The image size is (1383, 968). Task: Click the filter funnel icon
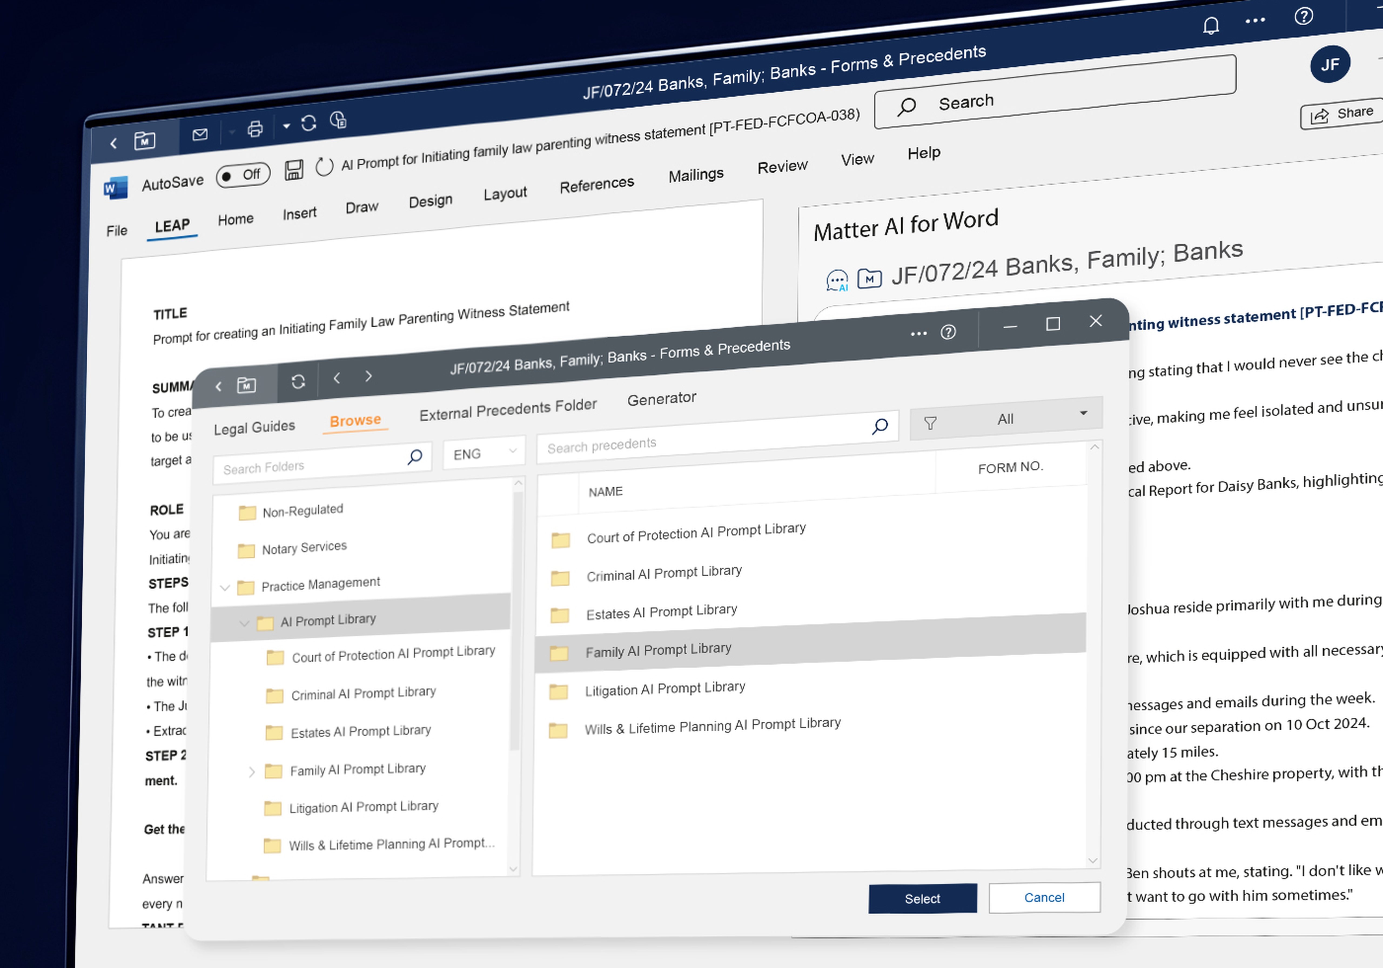coord(930,423)
